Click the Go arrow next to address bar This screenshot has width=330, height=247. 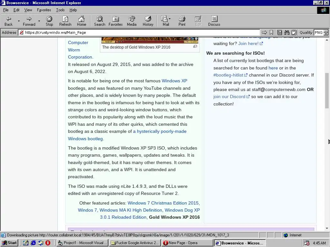[264, 32]
